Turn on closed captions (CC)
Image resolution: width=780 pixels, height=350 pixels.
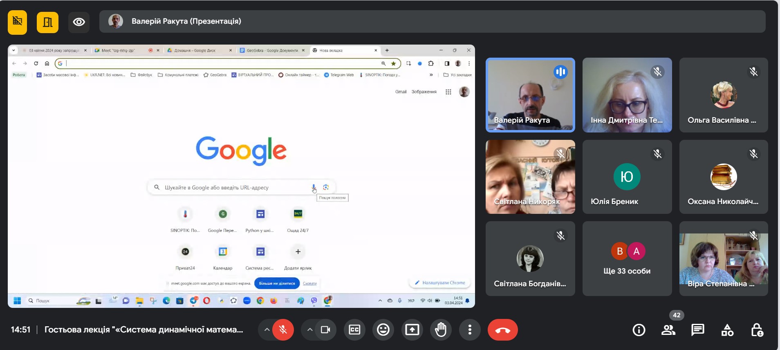(354, 330)
